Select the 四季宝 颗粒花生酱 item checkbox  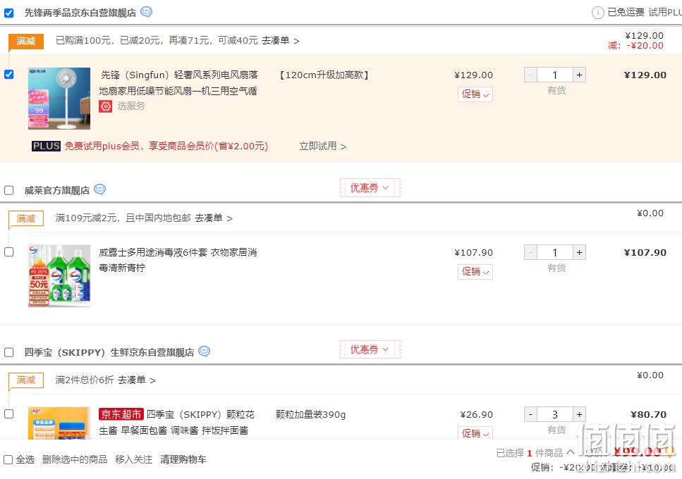coord(8,414)
